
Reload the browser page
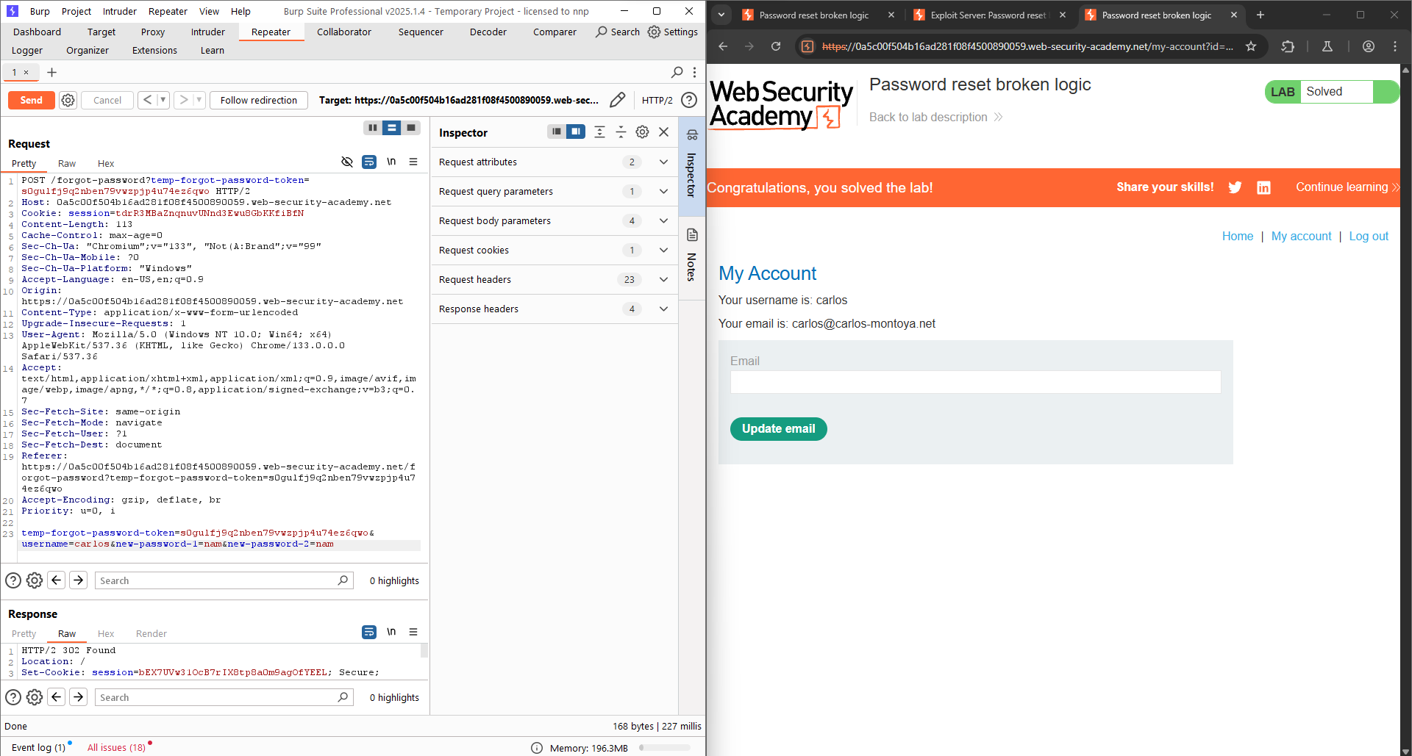[x=775, y=46]
